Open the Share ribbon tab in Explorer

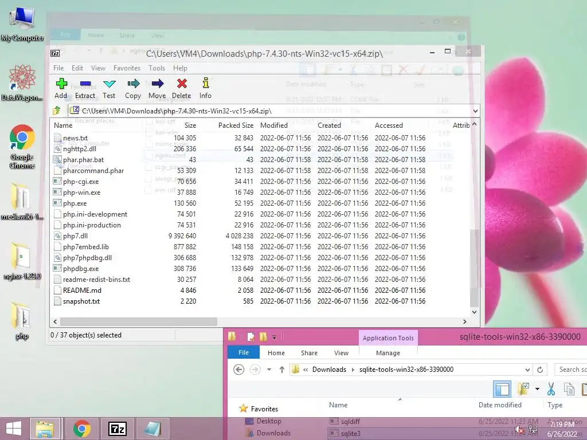[x=309, y=353]
